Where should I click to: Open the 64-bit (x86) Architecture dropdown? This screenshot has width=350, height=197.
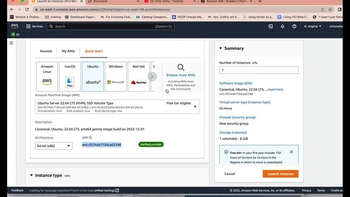(54, 146)
